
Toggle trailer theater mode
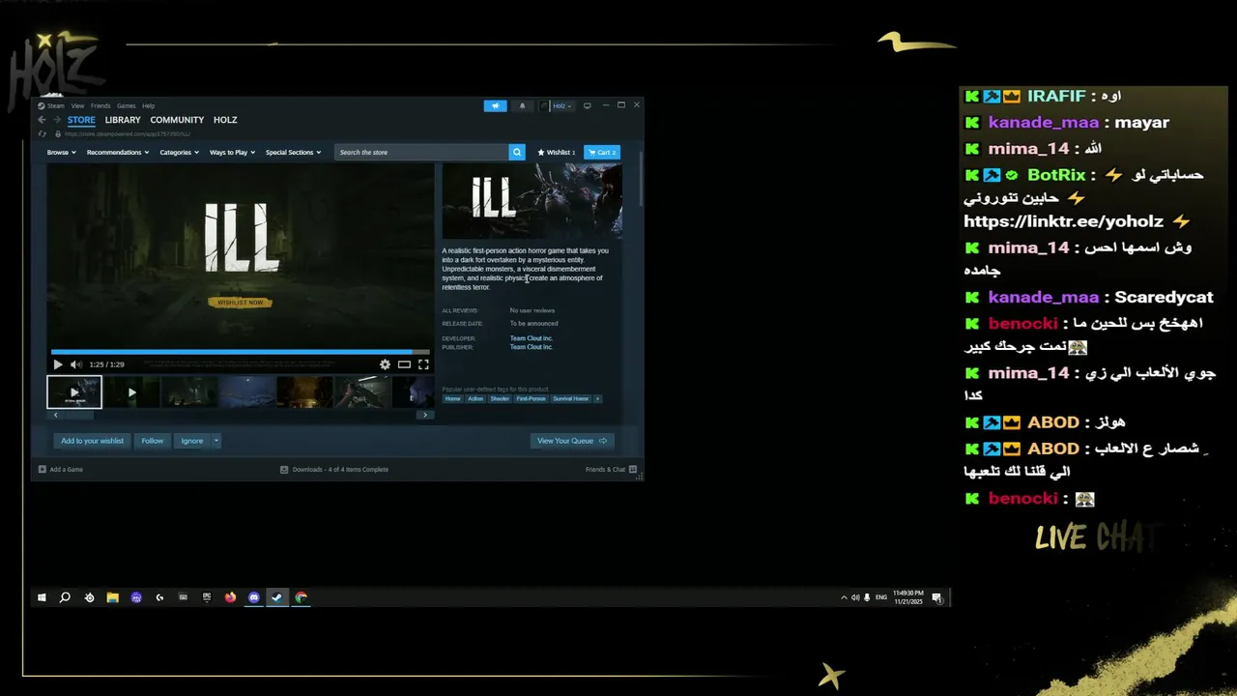coord(404,364)
